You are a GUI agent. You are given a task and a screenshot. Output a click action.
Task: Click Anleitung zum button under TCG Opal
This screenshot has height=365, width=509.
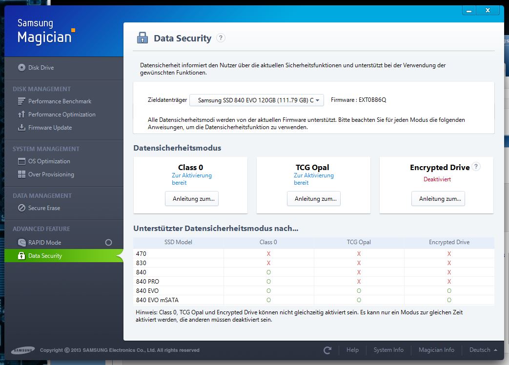[x=314, y=199]
